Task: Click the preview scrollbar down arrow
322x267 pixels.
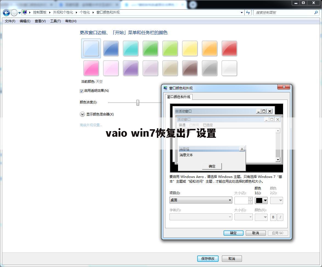Action: pos(278,159)
